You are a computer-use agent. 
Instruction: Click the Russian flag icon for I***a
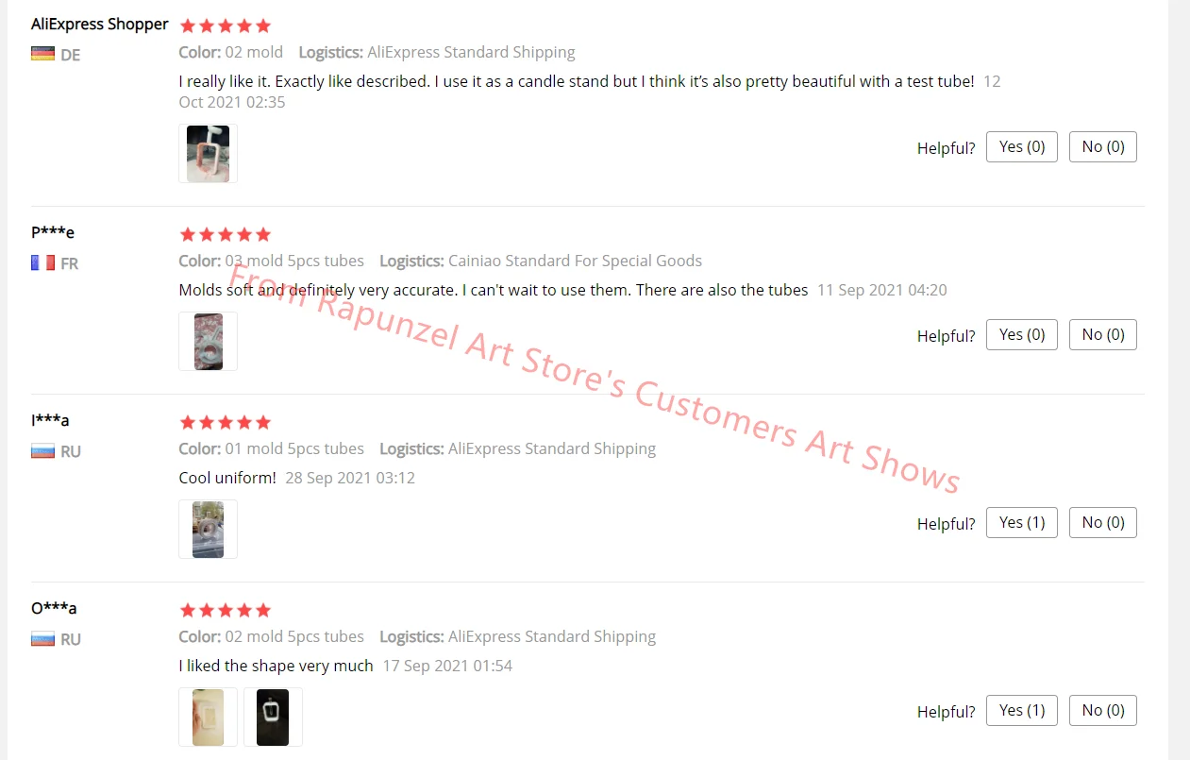42,450
